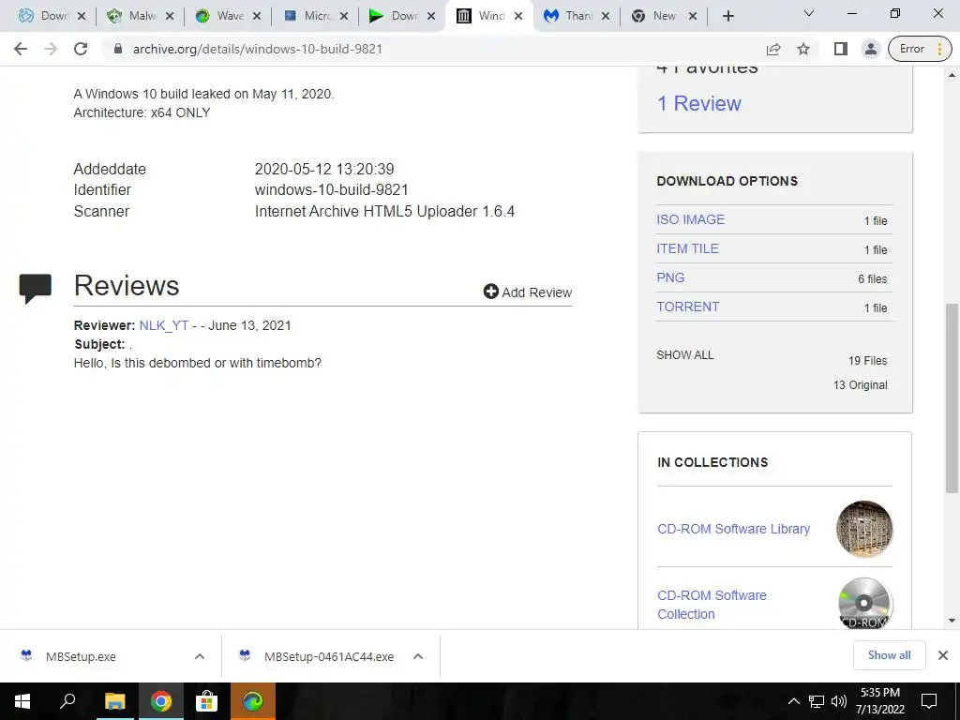Expand options for MBSetup.exe download

coord(199,656)
